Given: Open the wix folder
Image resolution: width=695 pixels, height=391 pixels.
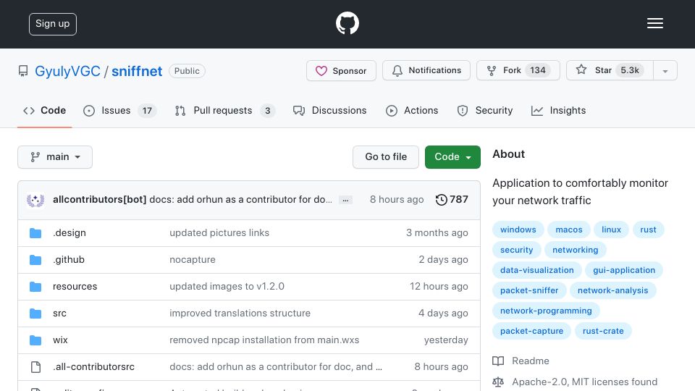Looking at the screenshot, I should click(x=60, y=340).
